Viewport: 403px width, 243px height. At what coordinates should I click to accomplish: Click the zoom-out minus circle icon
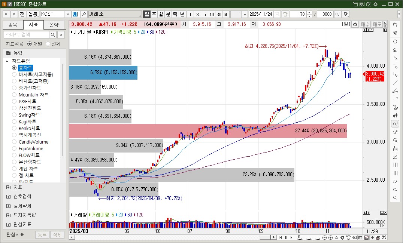click(x=325, y=238)
